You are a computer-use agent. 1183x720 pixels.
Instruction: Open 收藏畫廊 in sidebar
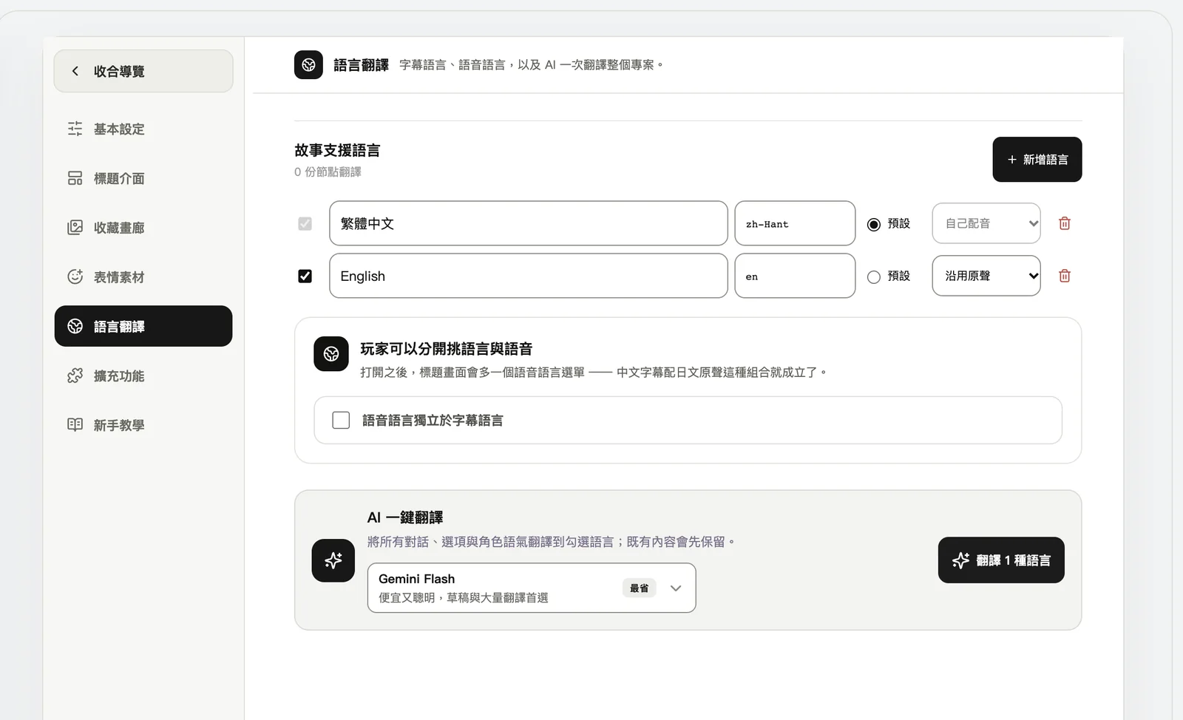coord(143,228)
